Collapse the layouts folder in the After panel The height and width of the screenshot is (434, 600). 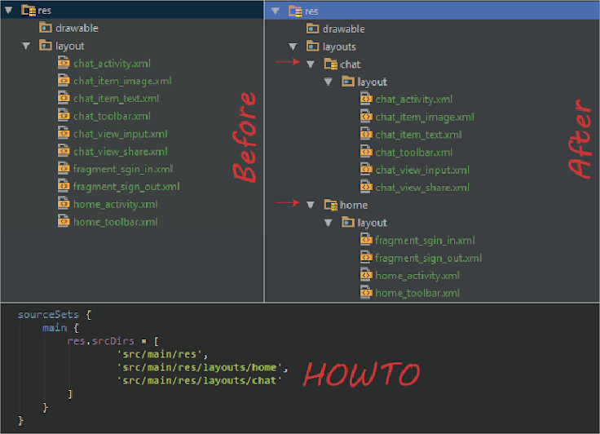(293, 46)
